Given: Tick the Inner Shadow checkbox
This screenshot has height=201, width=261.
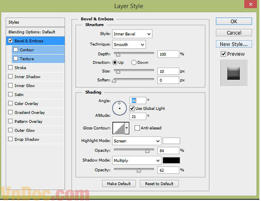Looking at the screenshot, I should tap(10, 77).
